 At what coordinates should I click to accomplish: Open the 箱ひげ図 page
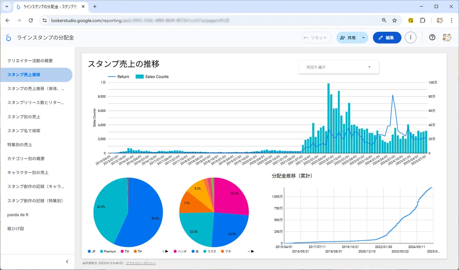tap(16, 229)
